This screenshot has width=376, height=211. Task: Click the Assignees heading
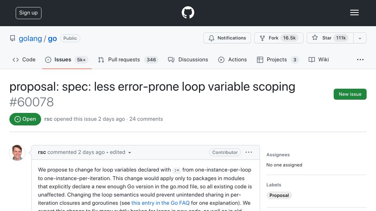(x=278, y=155)
